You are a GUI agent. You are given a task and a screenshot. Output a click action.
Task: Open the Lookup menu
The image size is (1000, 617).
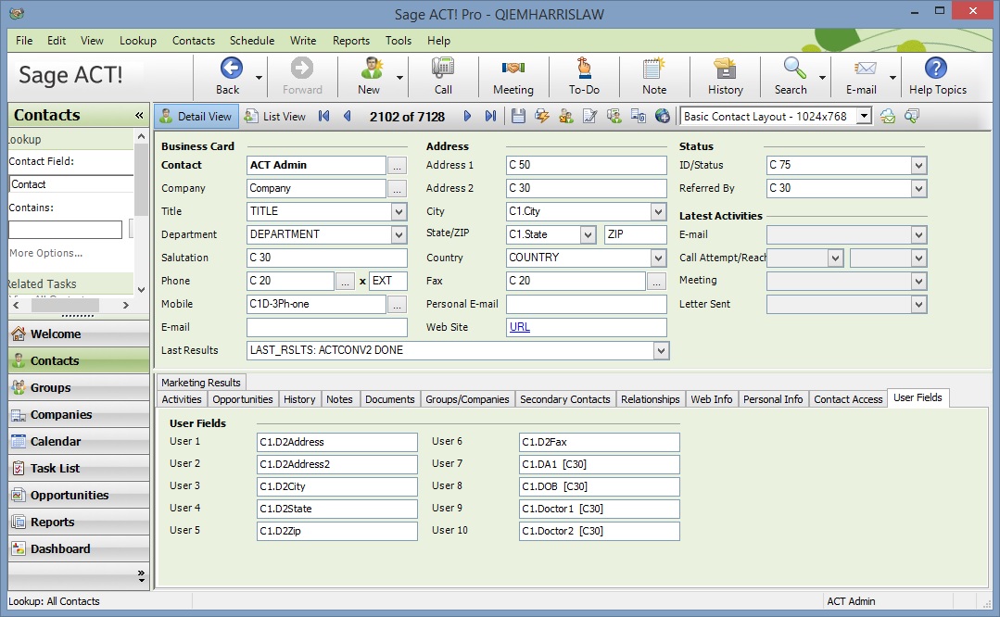click(138, 40)
